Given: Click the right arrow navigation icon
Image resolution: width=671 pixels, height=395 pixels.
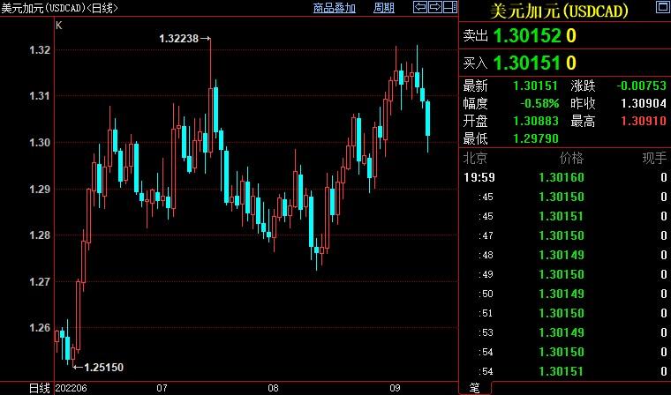Looking at the screenshot, I should point(435,8).
